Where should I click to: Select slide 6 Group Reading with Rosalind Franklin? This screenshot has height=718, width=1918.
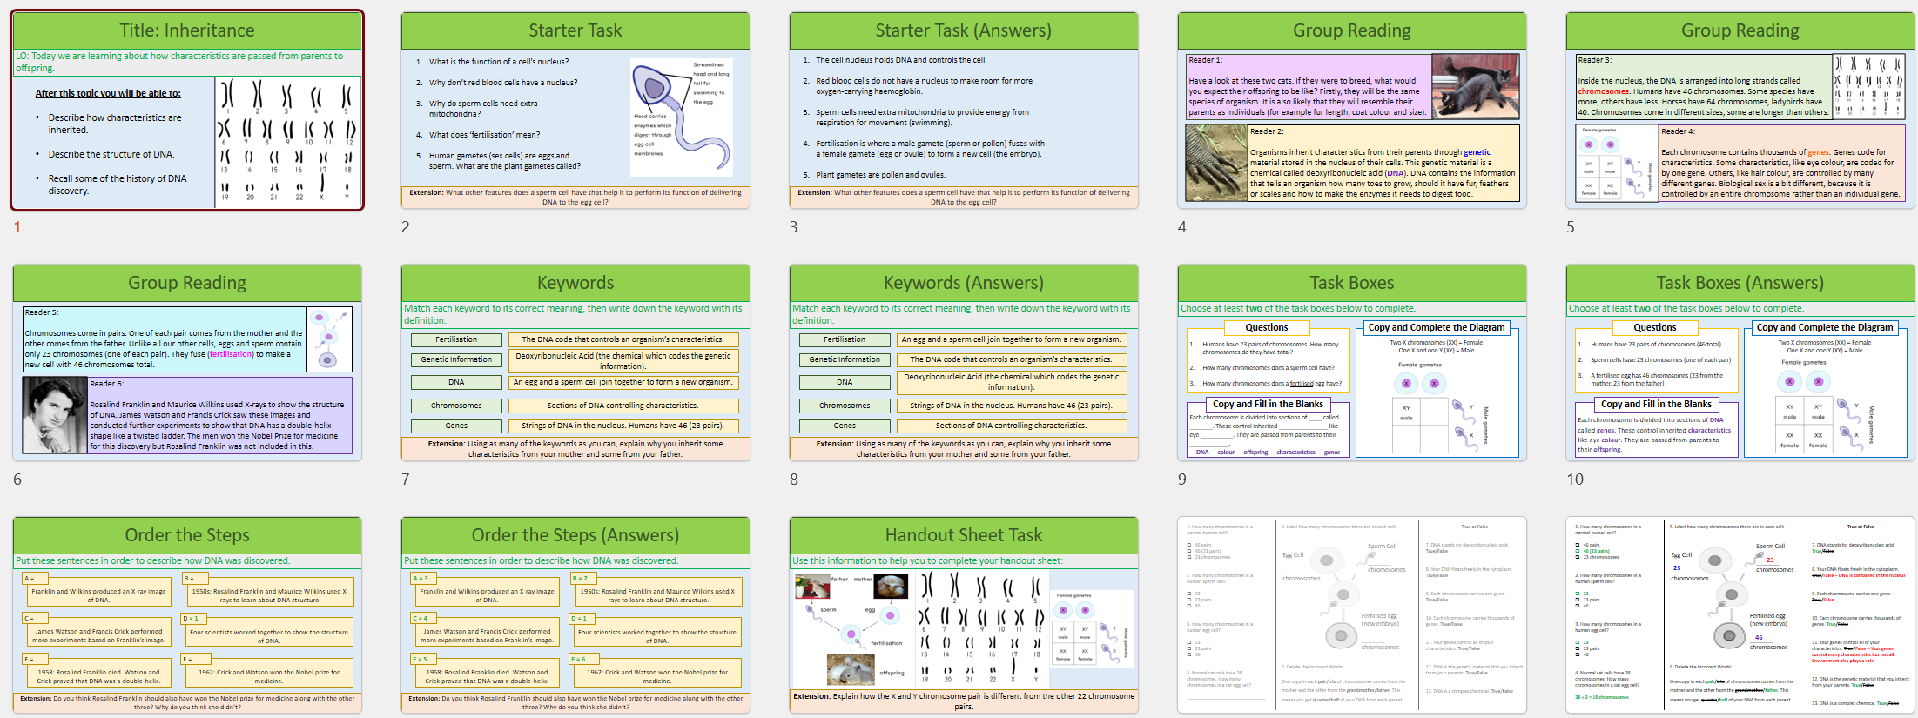click(187, 363)
